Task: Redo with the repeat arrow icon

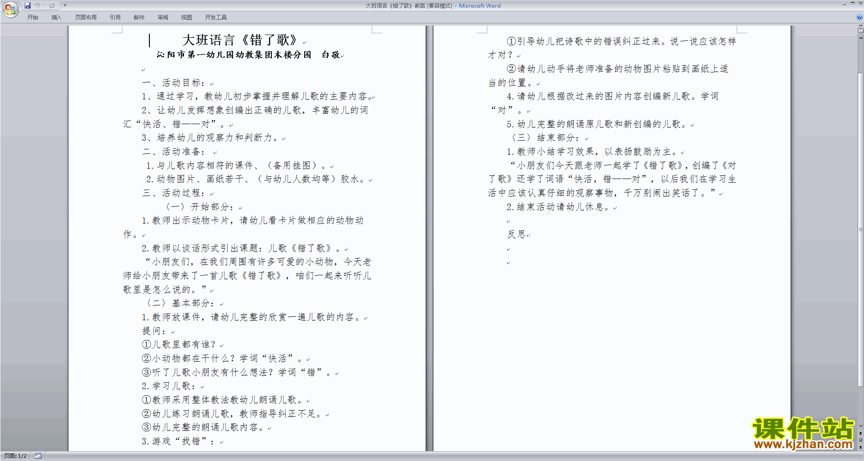Action: pyautogui.click(x=52, y=5)
